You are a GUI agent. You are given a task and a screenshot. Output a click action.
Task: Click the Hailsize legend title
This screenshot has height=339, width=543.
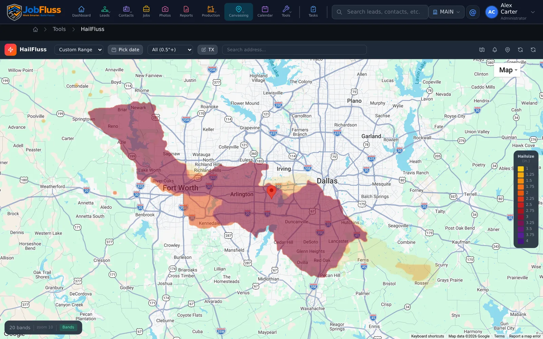pos(526,156)
